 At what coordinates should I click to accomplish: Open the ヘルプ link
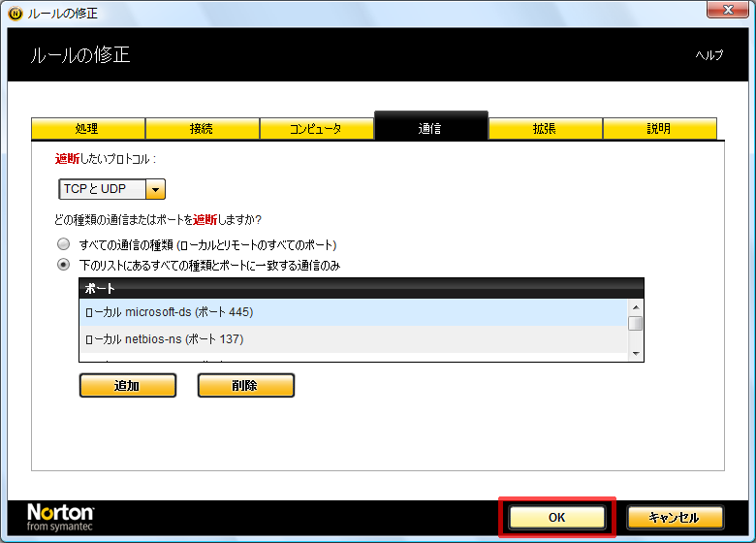709,55
